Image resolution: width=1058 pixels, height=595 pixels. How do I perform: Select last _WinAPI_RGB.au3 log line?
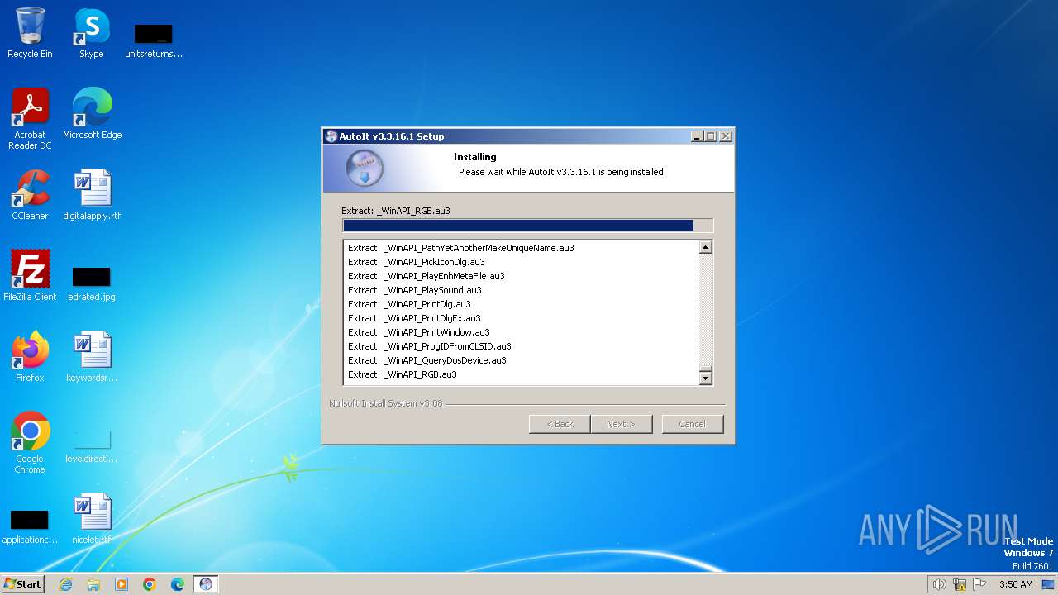click(x=402, y=374)
